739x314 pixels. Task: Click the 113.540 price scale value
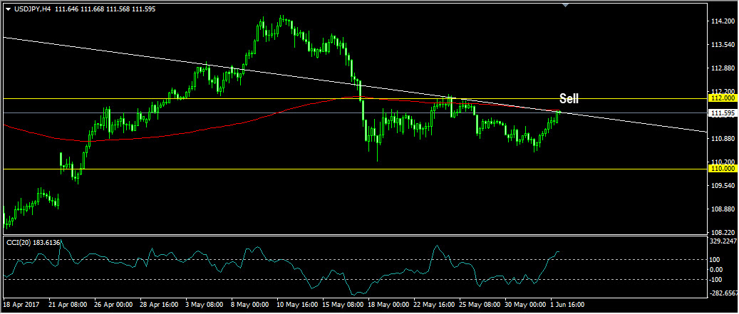724,45
